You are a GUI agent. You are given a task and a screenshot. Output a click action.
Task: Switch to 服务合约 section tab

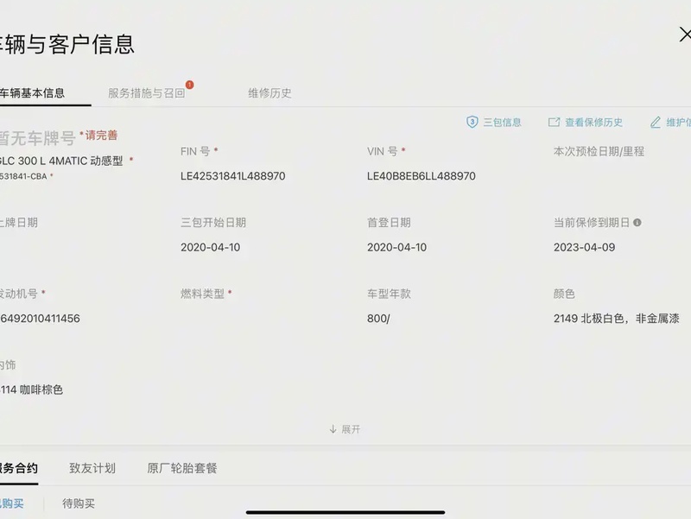19,468
